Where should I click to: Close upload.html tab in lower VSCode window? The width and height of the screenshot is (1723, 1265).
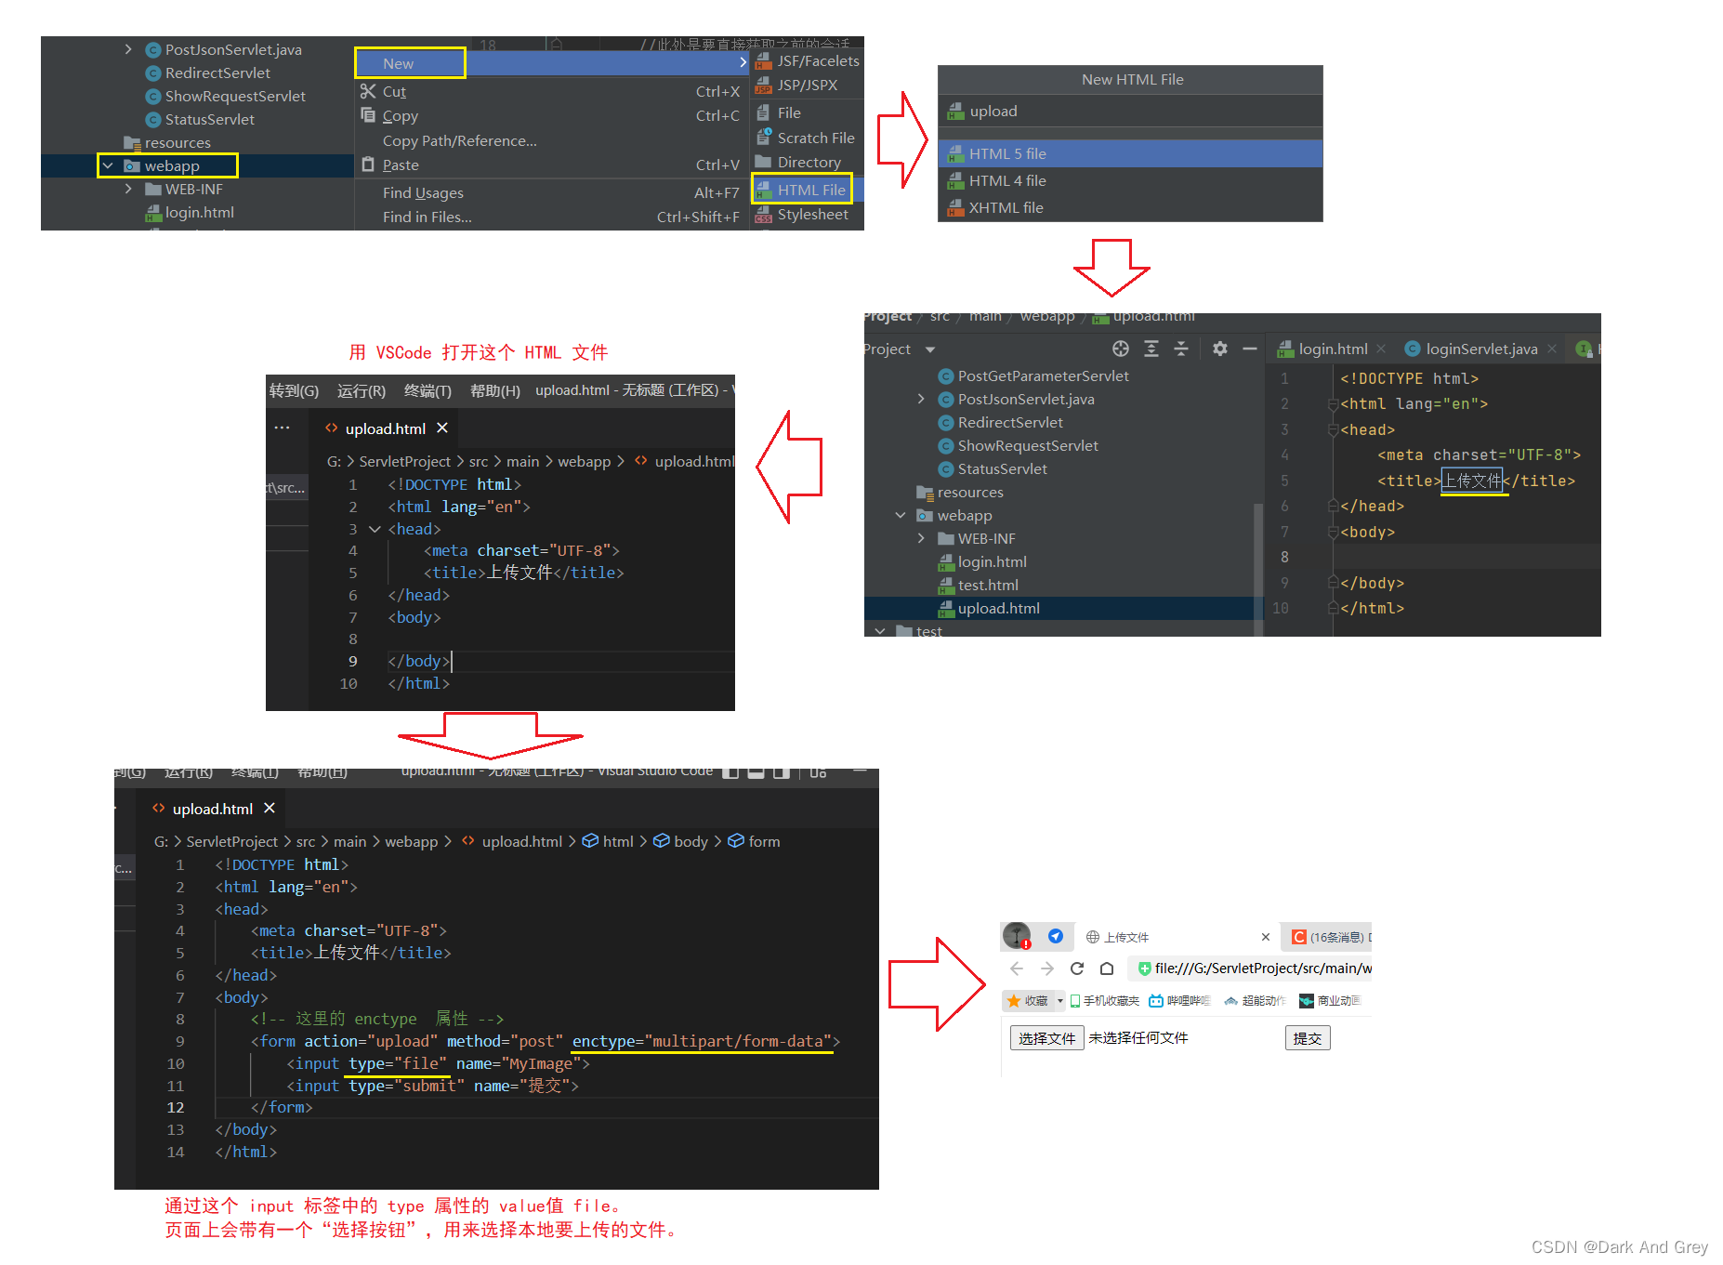[x=270, y=808]
